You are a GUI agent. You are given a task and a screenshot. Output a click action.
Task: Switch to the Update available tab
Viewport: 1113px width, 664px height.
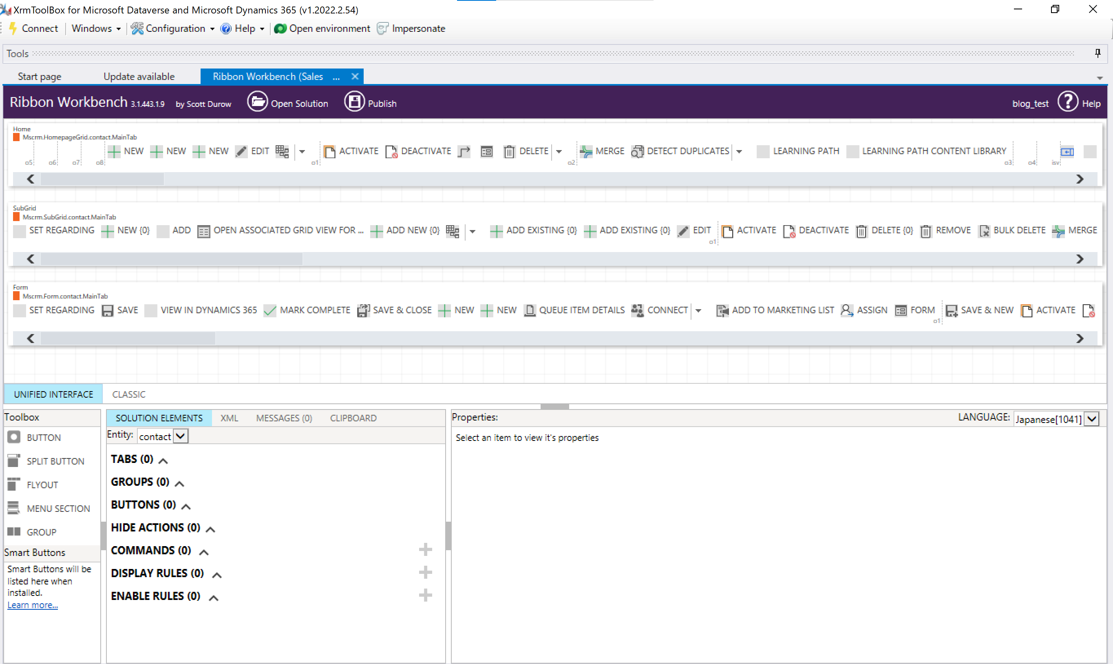click(x=139, y=77)
